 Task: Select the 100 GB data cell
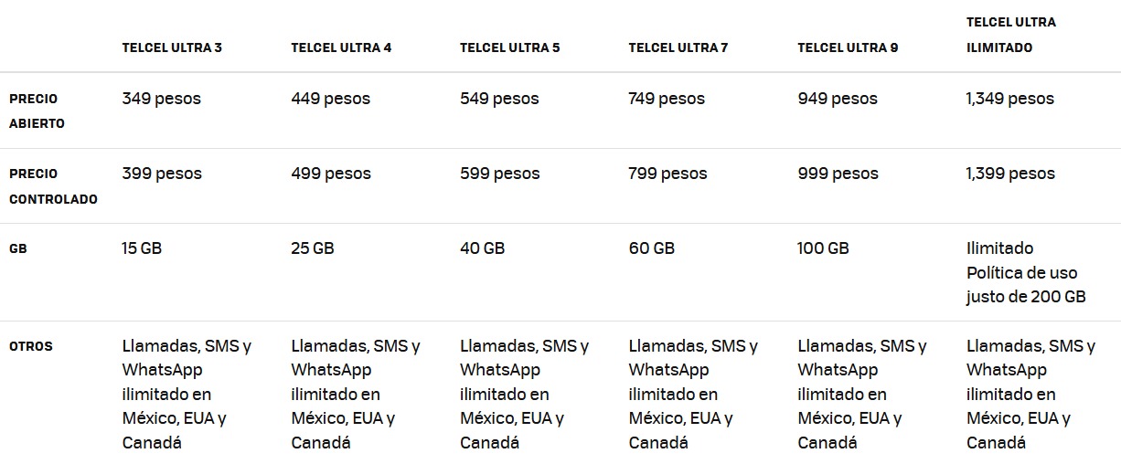pos(823,248)
